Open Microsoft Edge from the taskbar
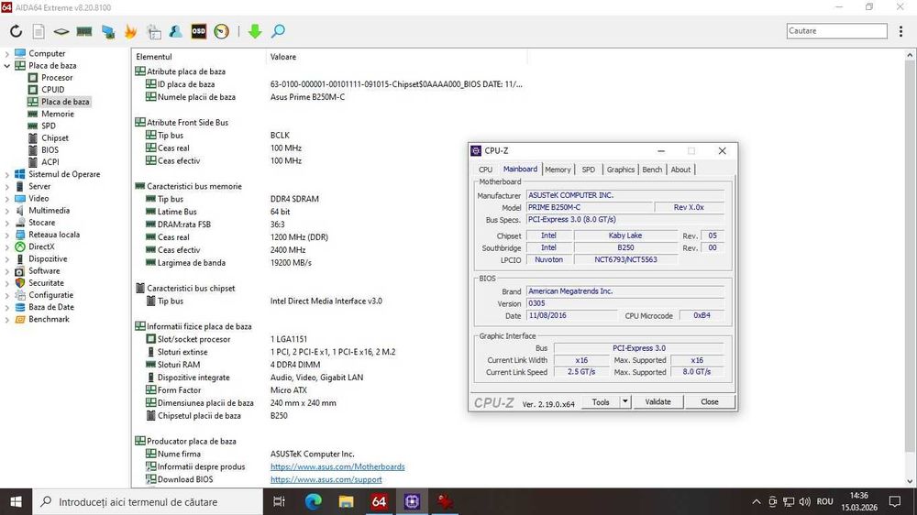This screenshot has width=917, height=515. coord(313,501)
